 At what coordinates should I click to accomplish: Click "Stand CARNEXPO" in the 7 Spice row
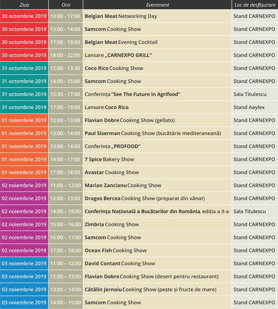click(255, 159)
